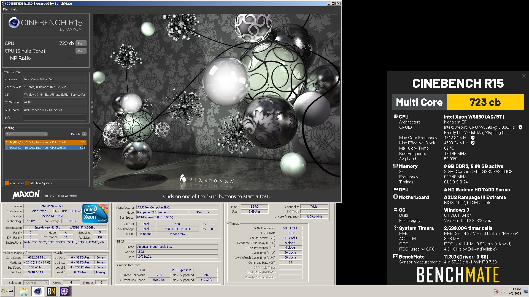Open the CPU ranking type dropdown

(x=26, y=134)
